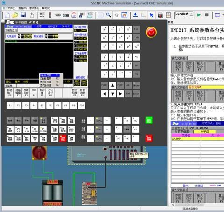The image size is (224, 212).
Task: Click the number 1 key on the keypad
Action: tap(105, 57)
